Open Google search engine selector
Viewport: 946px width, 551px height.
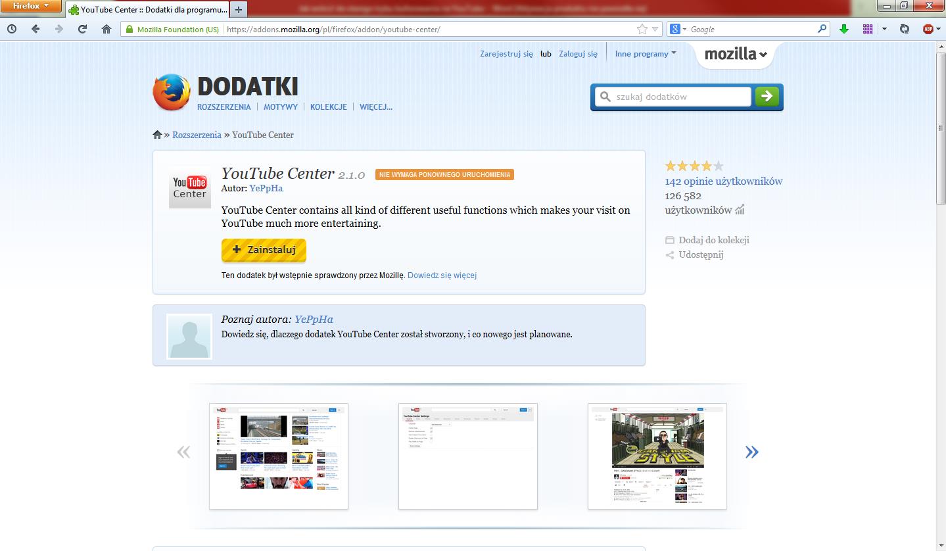click(x=678, y=30)
